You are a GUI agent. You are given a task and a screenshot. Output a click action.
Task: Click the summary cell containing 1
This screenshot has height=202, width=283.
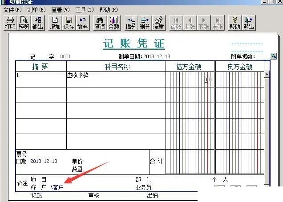[41, 79]
